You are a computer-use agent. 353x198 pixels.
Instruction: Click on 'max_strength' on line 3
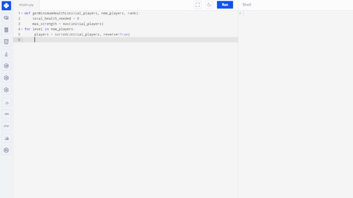44,24
